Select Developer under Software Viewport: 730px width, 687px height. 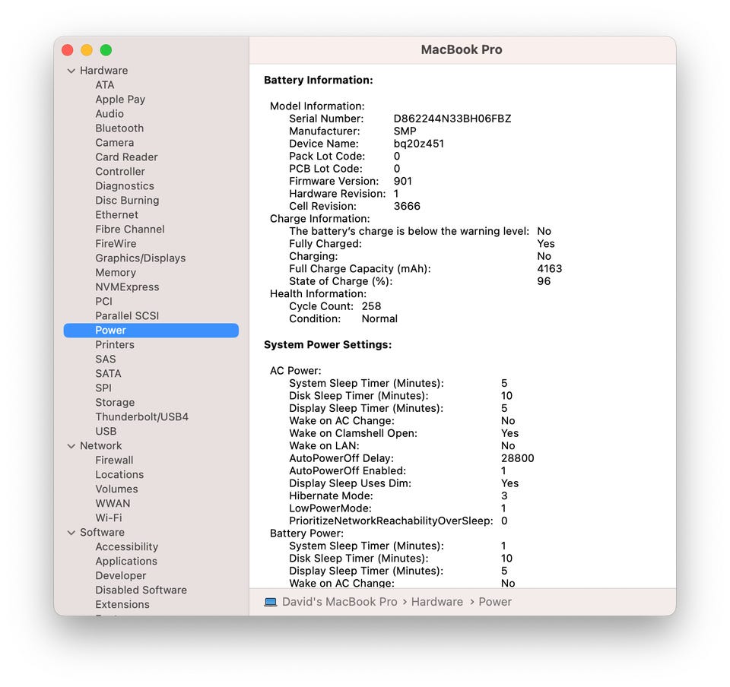tap(121, 575)
